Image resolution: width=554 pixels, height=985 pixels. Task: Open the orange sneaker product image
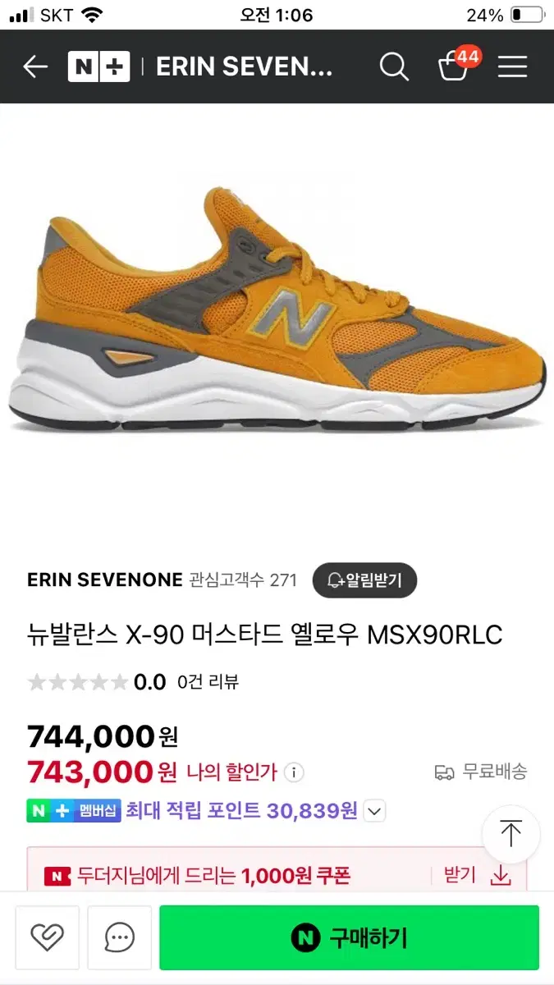click(x=277, y=312)
